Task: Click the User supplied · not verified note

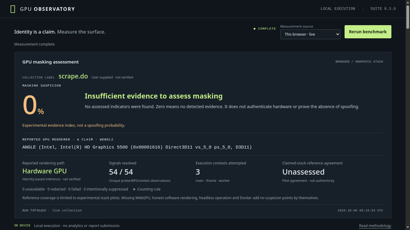Action: click(x=112, y=77)
